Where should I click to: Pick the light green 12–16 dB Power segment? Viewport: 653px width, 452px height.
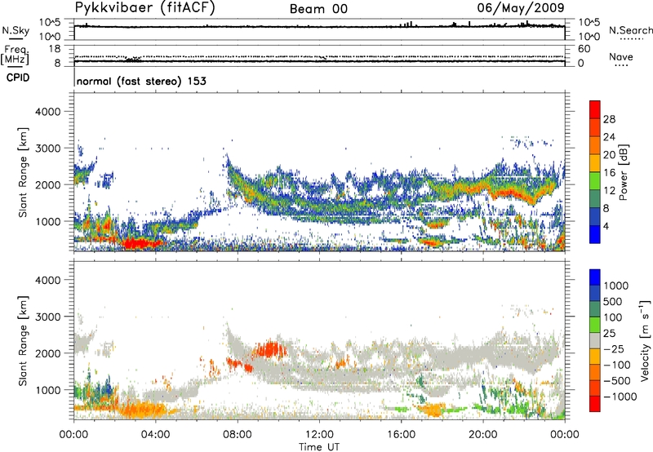[595, 180]
